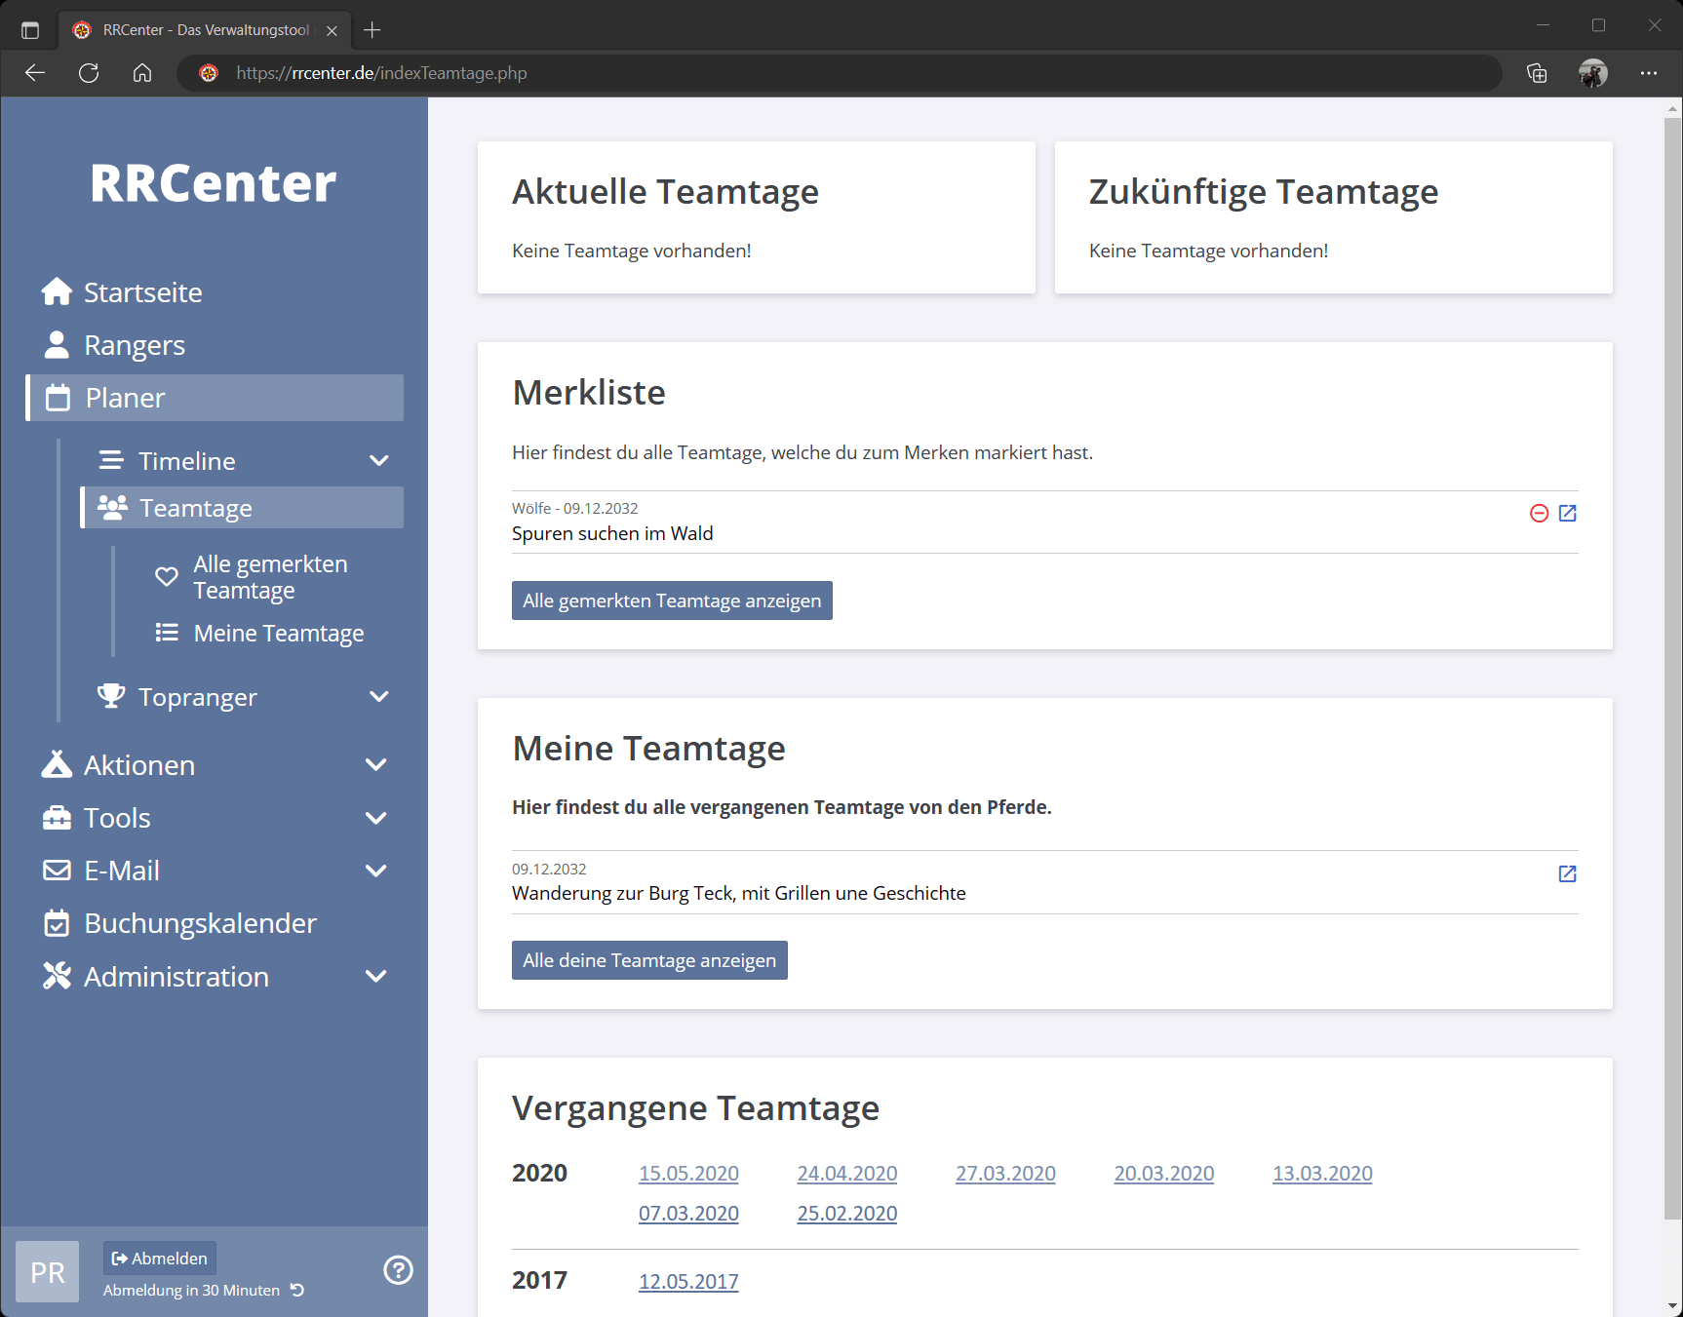1683x1317 pixels.
Task: Click the PR user avatar
Action: point(47,1272)
